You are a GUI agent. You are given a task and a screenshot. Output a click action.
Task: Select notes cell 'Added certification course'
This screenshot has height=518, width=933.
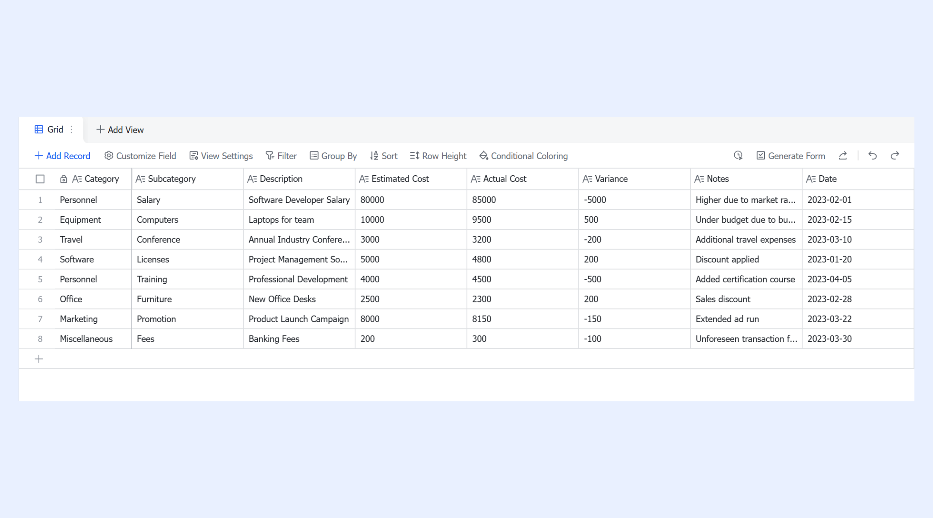(746, 279)
